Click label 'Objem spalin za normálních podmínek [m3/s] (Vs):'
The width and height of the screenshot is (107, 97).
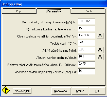pyautogui.click(x=47, y=36)
